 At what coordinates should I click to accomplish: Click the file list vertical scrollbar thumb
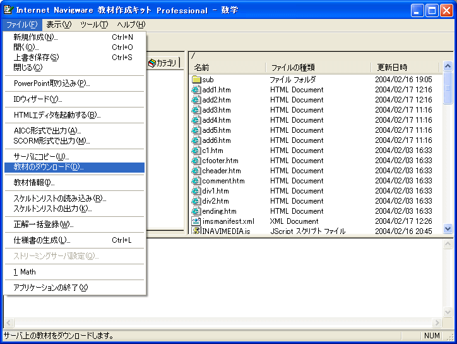[x=448, y=88]
